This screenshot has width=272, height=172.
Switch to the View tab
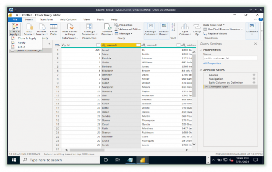click(86, 20)
